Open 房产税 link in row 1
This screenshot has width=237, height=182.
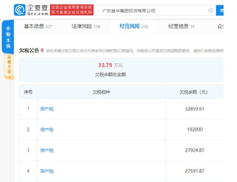pos(47,109)
